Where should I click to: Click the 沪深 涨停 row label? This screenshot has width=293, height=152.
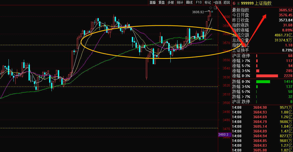tap(241, 56)
